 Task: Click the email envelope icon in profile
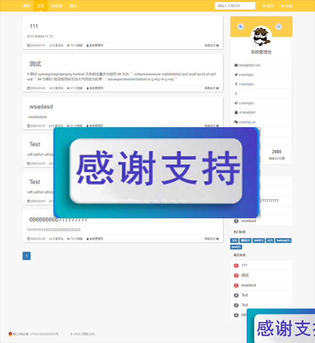pyautogui.click(x=236, y=65)
